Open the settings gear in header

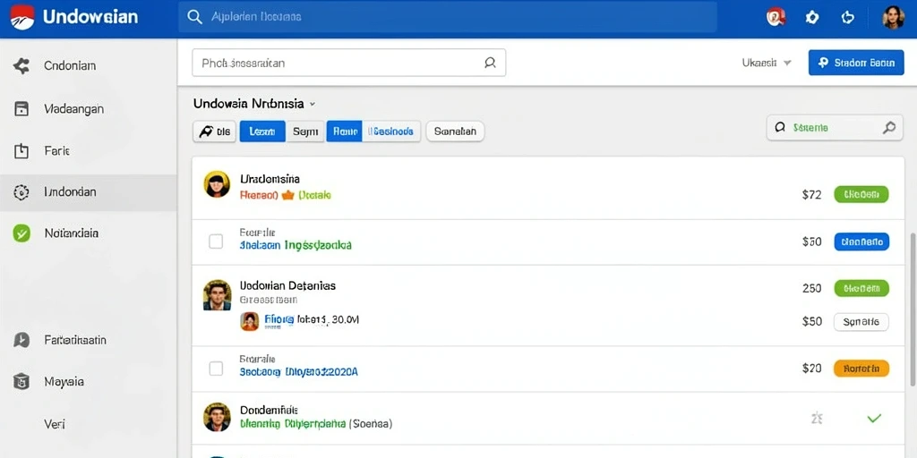coord(811,18)
